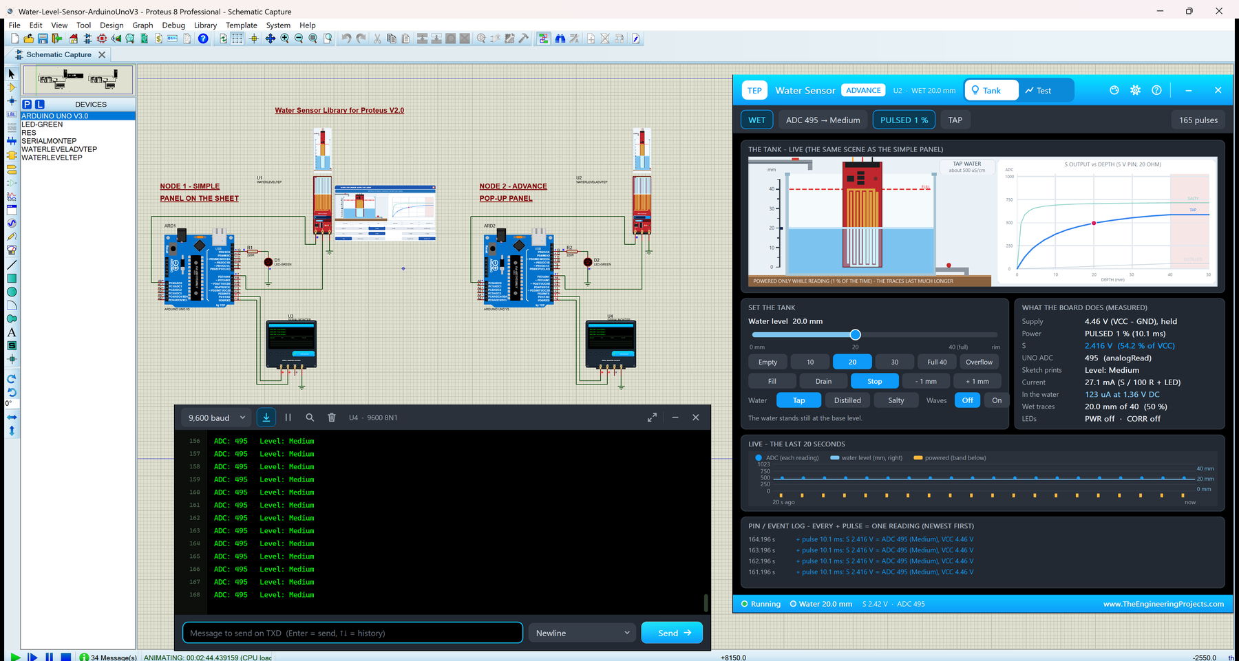Image resolution: width=1239 pixels, height=661 pixels.
Task: Click the serial monitor vertical scrollbar
Action: coord(706,603)
